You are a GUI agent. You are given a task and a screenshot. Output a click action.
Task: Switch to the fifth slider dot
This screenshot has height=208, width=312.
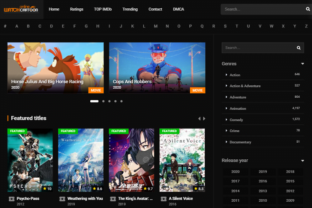coord(121,102)
